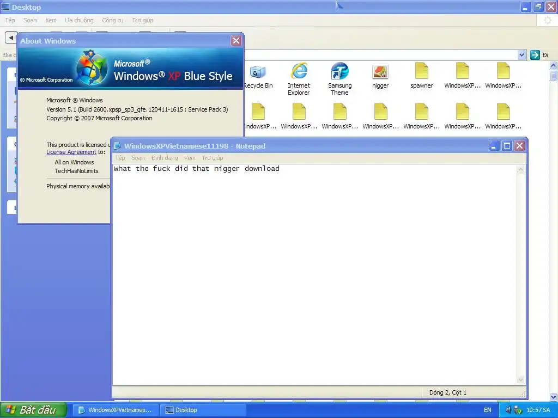Viewport: 558px width, 418px height.
Task: Click the License Agreement link
Action: [71, 152]
